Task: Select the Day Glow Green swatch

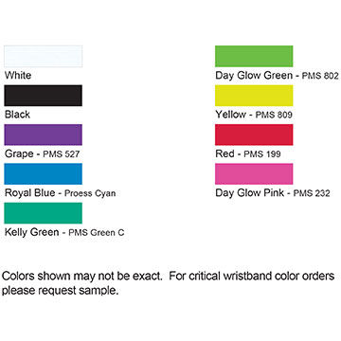Action: coord(254,56)
